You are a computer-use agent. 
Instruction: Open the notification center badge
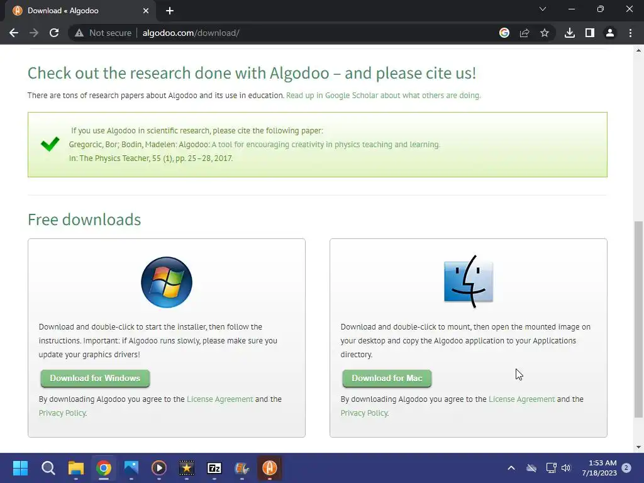pyautogui.click(x=626, y=468)
